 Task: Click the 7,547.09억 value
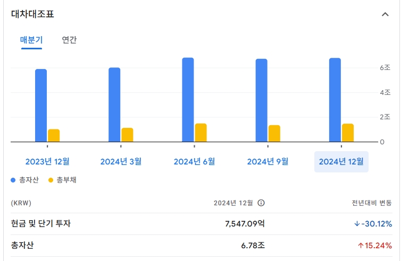[245, 223]
